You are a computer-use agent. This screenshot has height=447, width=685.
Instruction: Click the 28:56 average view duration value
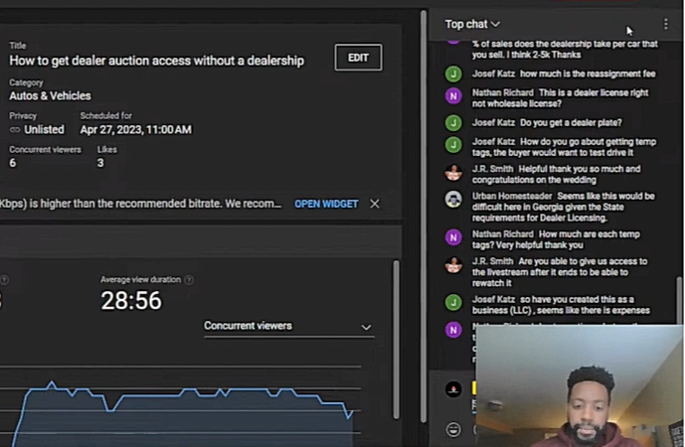[131, 301]
